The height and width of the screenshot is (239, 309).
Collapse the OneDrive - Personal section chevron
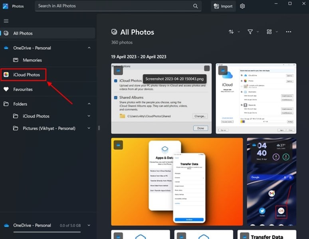coord(89,48)
